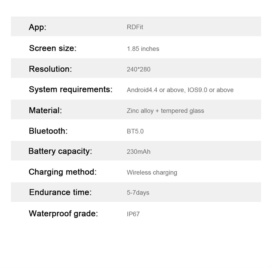
Task: Click the "Charging method:" label
Action: click(62, 172)
